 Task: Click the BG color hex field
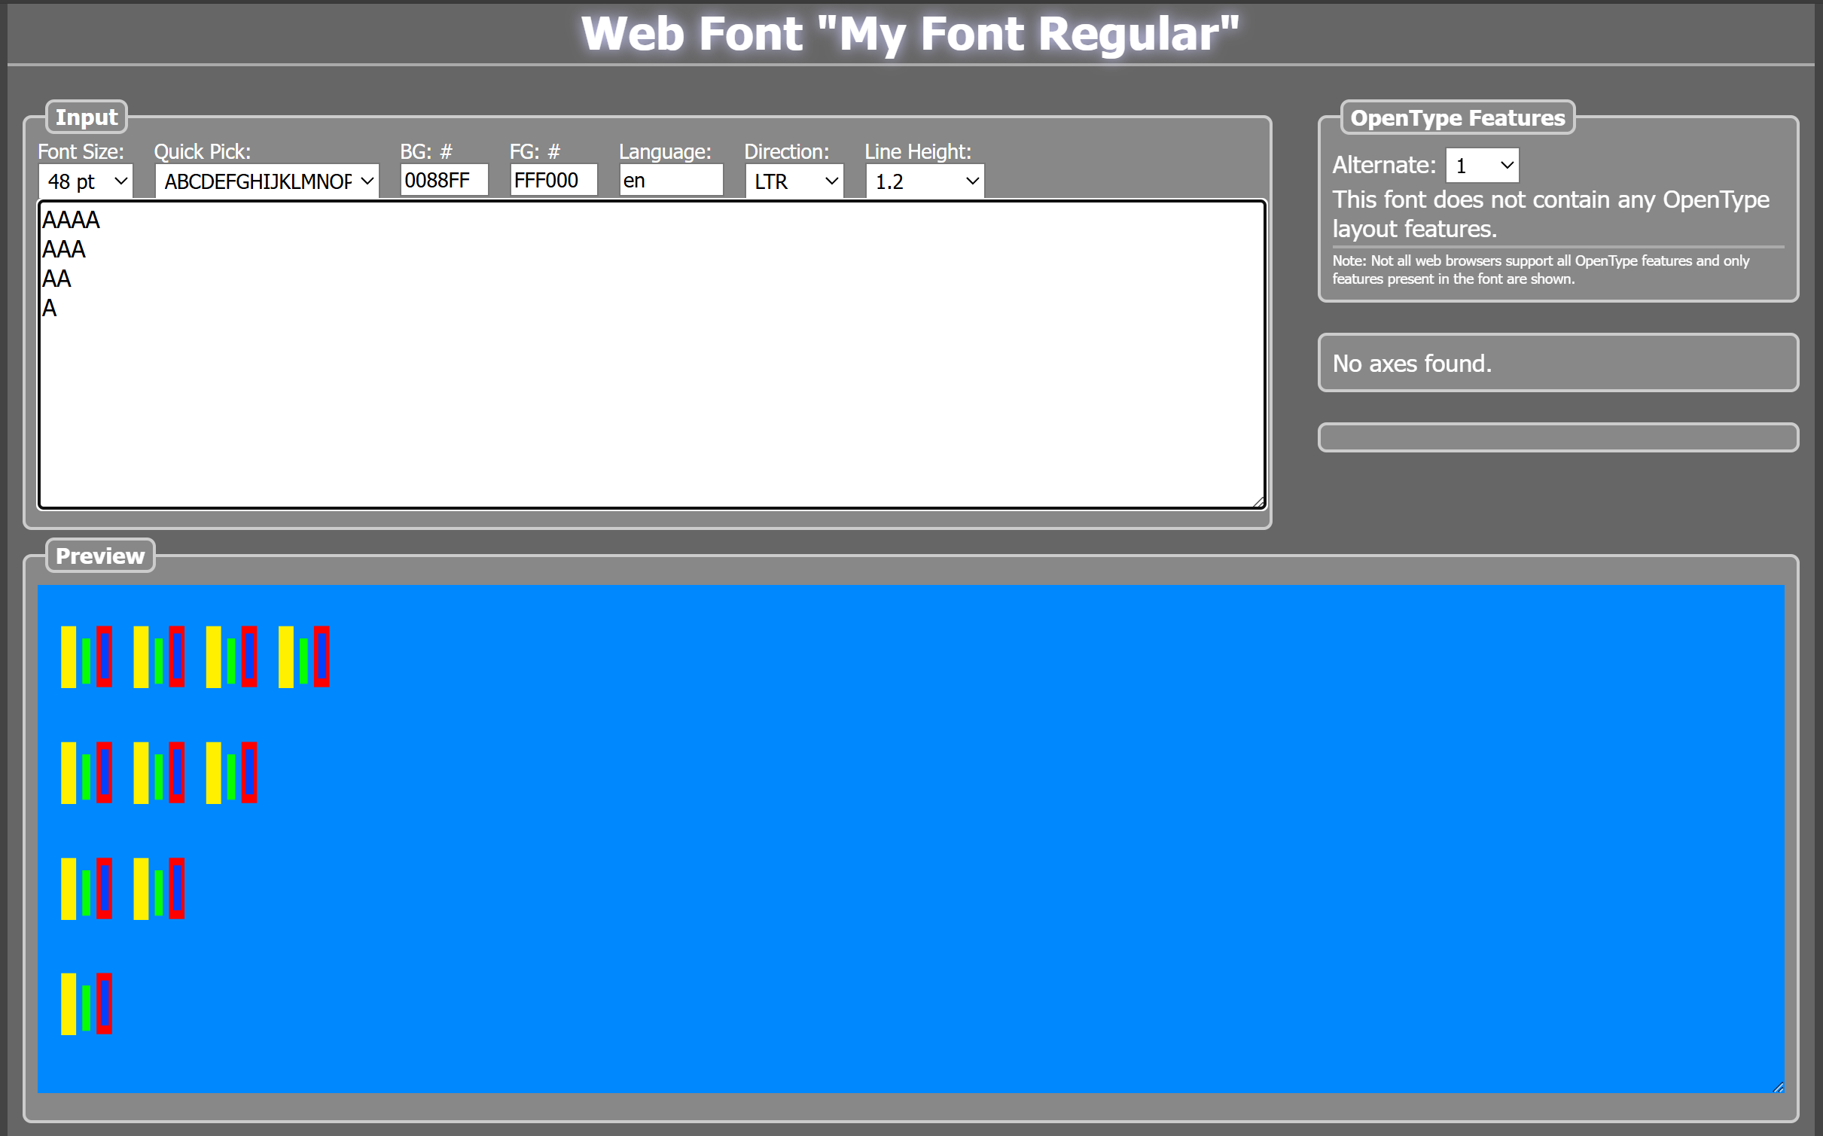[444, 181]
